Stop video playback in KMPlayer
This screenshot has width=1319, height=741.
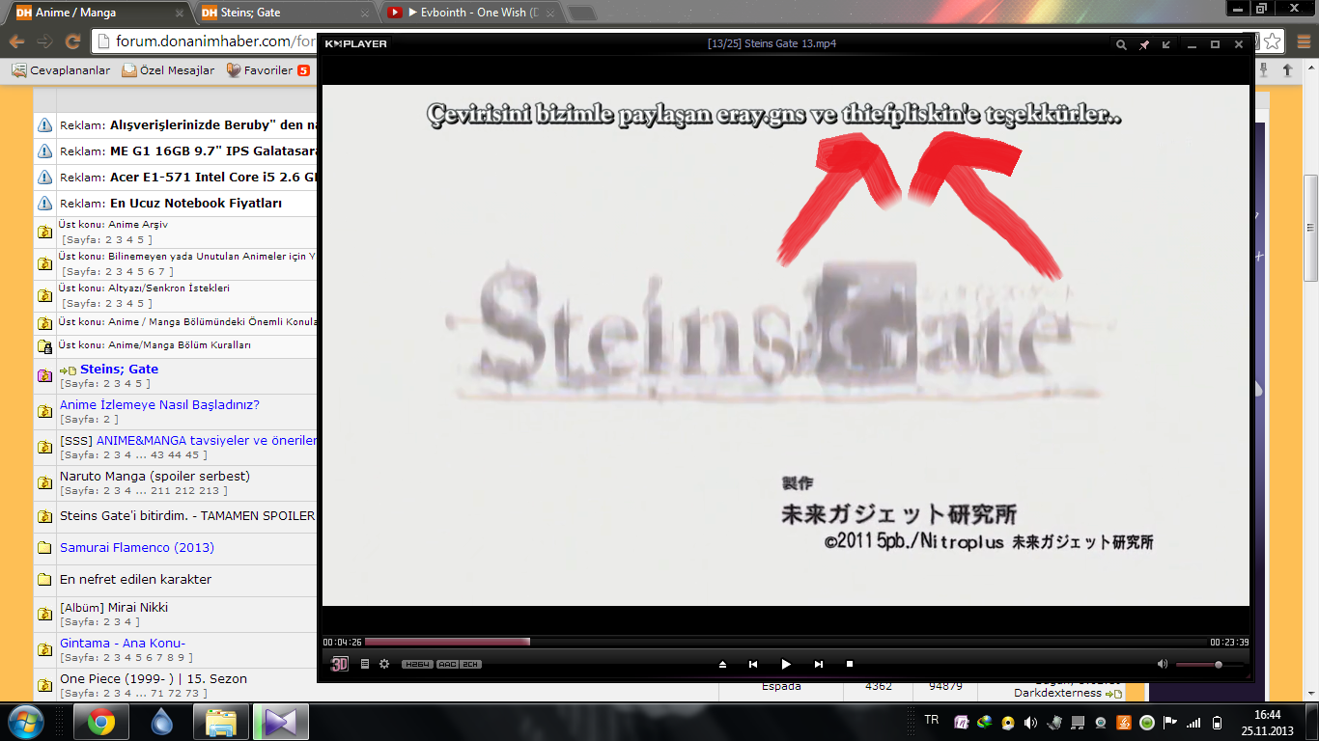coord(850,664)
